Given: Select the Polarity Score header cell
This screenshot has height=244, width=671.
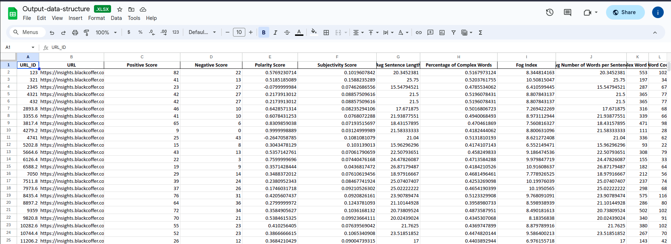Looking at the screenshot, I should (270, 65).
